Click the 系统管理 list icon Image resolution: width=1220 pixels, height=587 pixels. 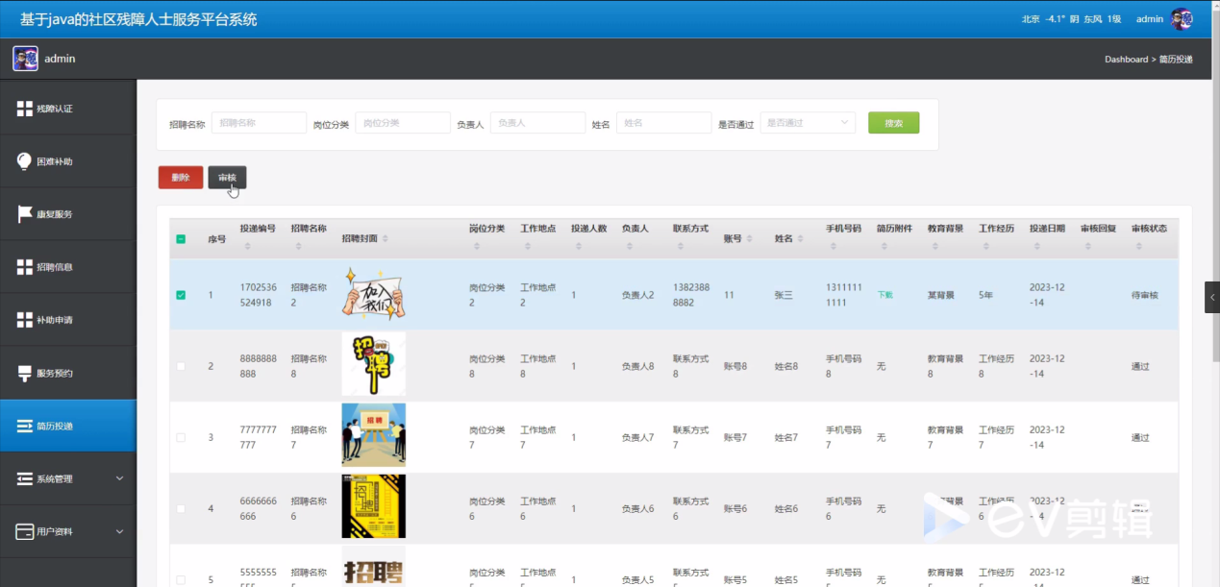click(25, 478)
